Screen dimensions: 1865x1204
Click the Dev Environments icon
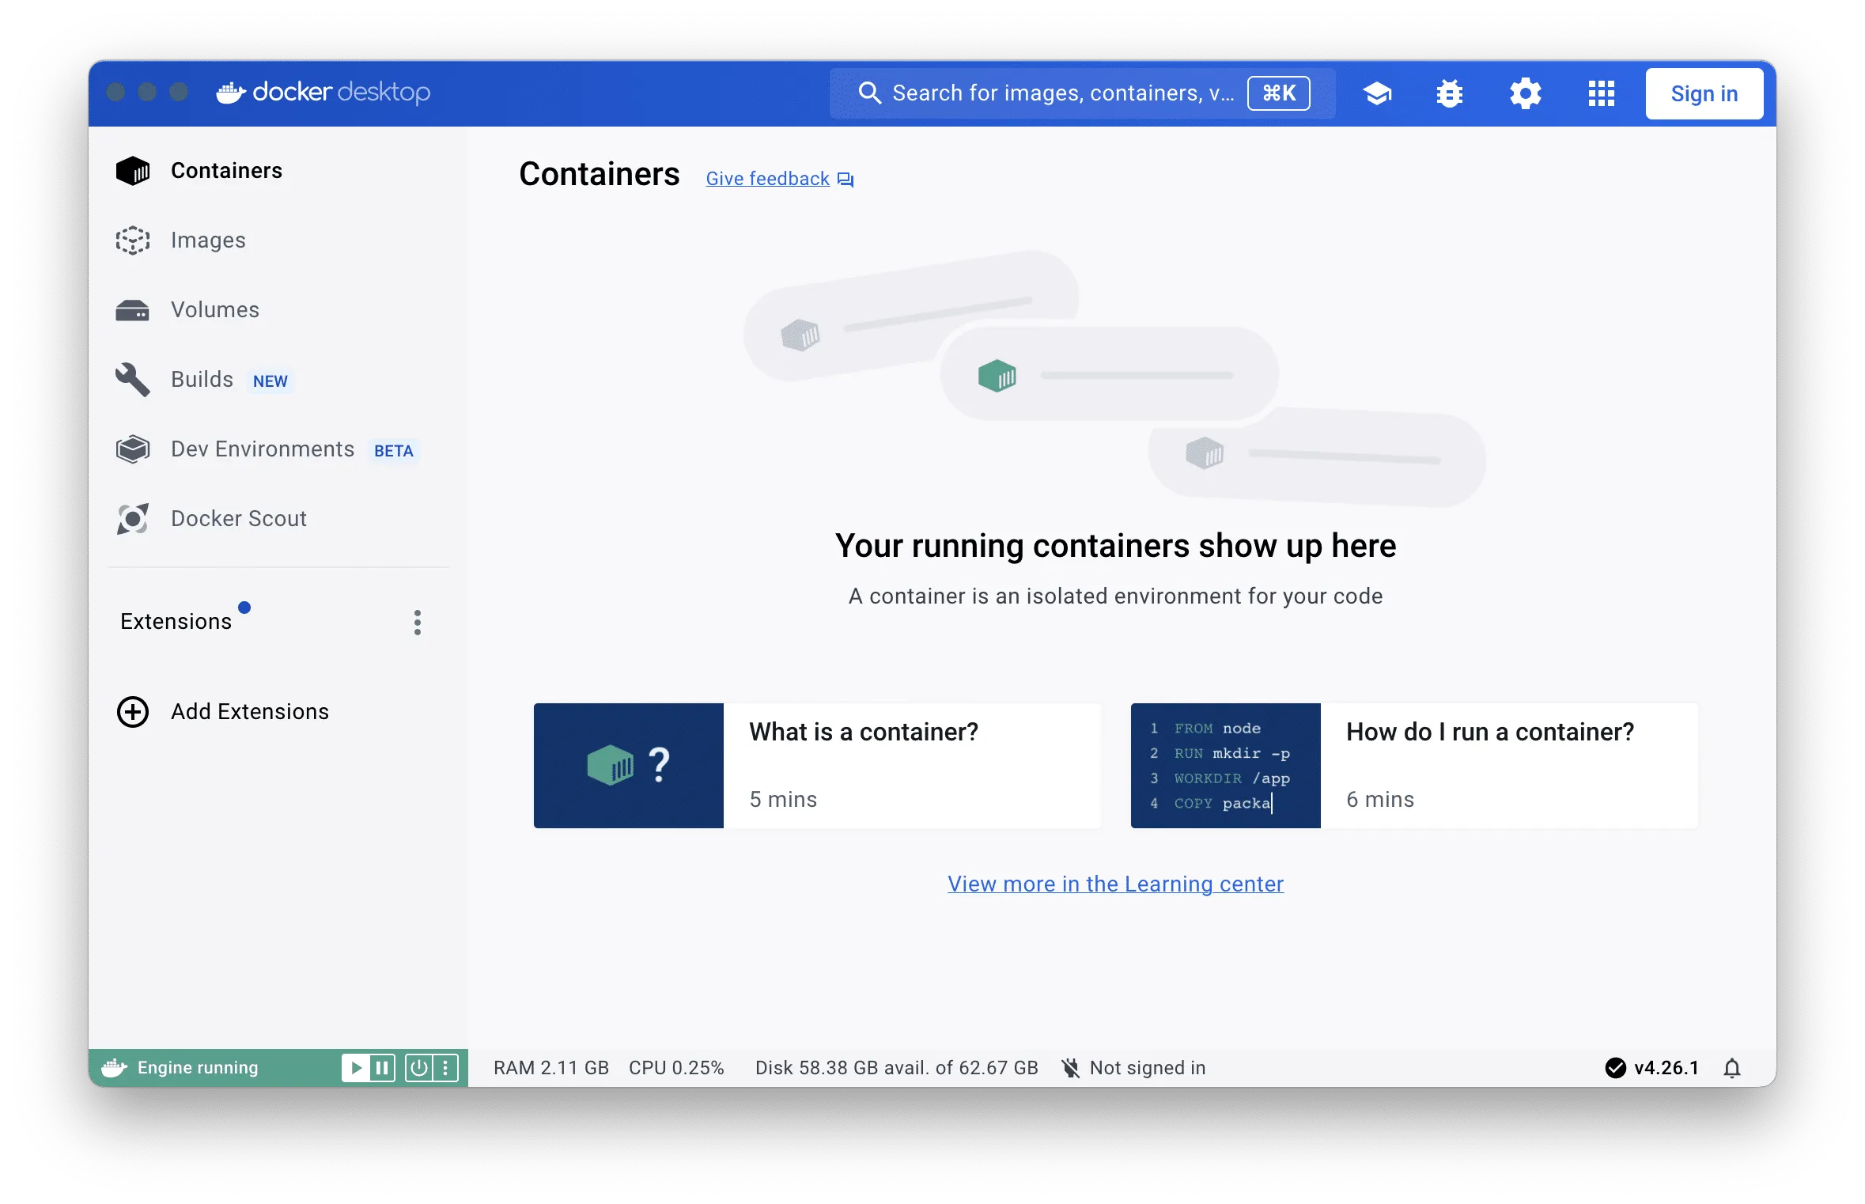132,449
